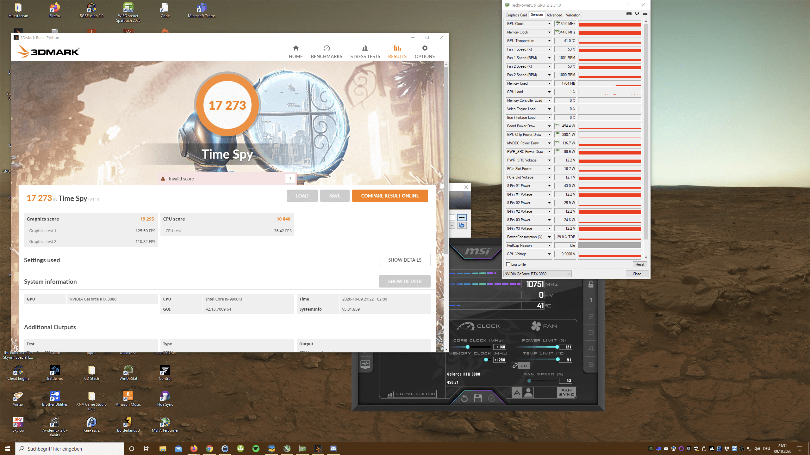810x455 pixels.
Task: Click the 3DMark results vertical scrollbar
Action: (446, 160)
